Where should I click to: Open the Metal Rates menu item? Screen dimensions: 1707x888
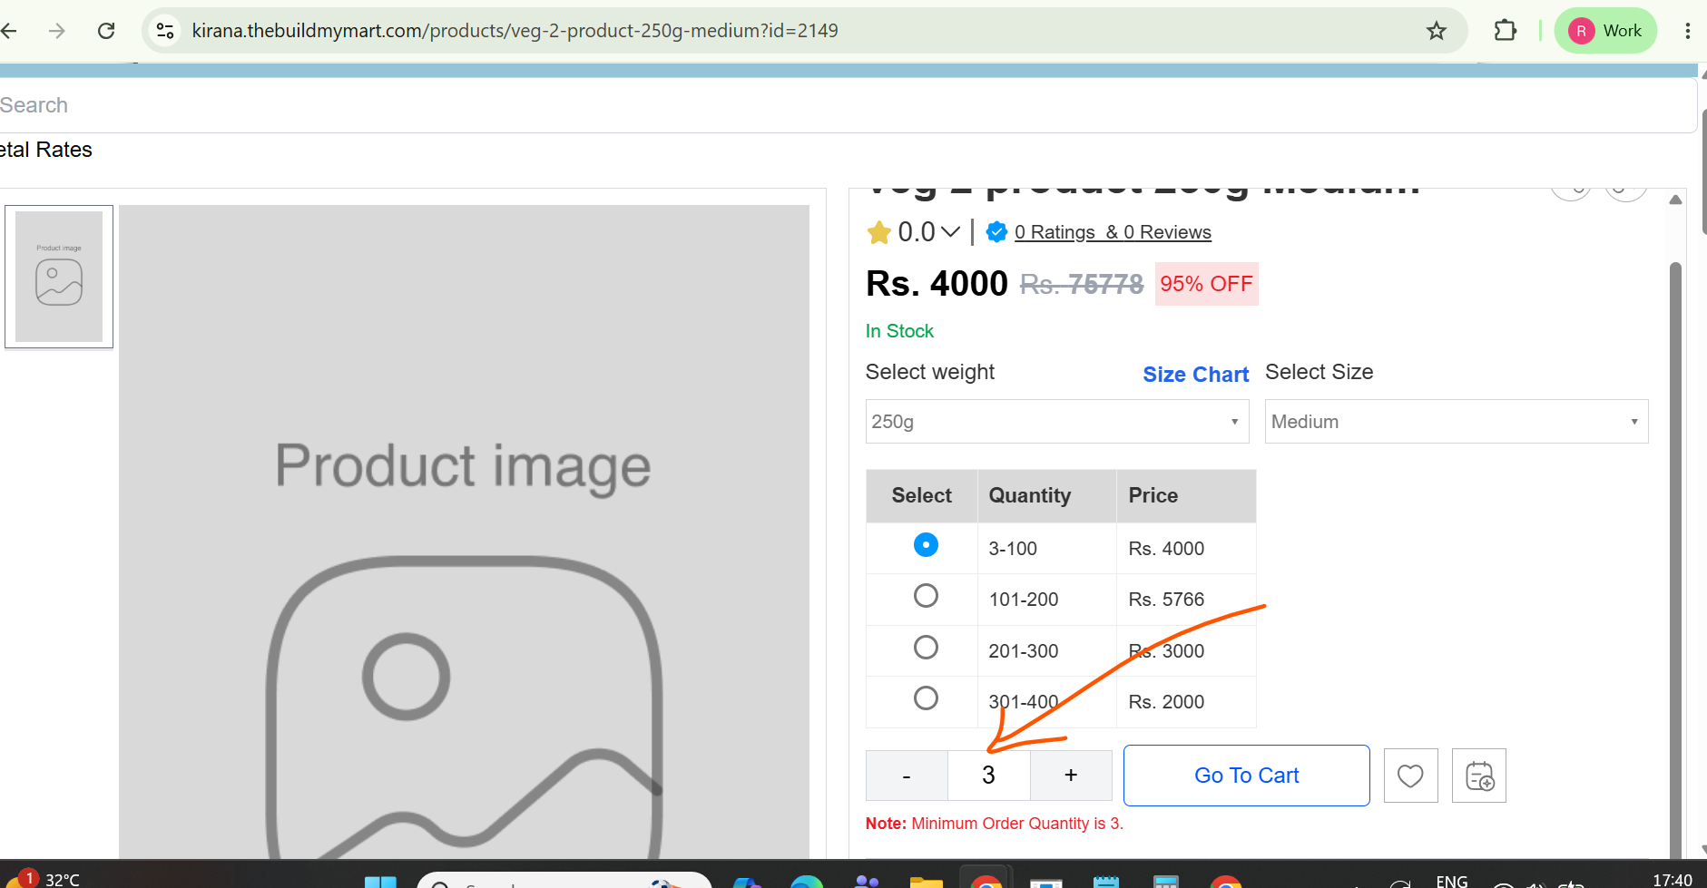pos(46,150)
